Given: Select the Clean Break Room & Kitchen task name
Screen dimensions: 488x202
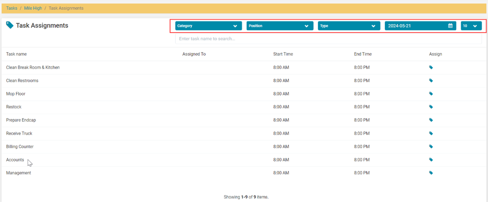Looking at the screenshot, I should [x=33, y=67].
